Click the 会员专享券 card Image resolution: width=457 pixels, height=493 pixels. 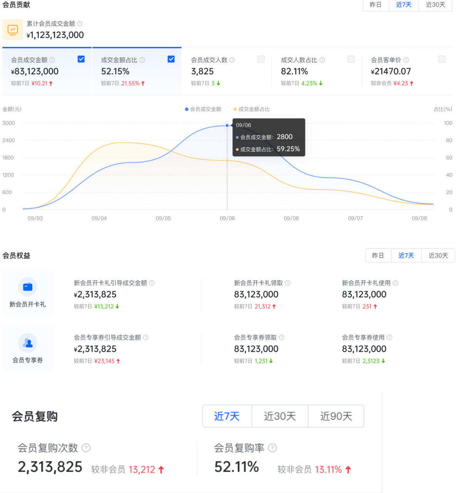pyautogui.click(x=28, y=348)
